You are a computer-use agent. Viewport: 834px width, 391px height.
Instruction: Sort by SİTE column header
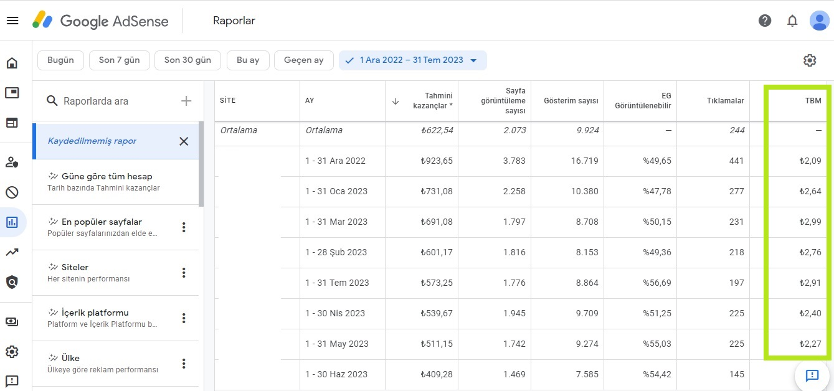pos(228,101)
